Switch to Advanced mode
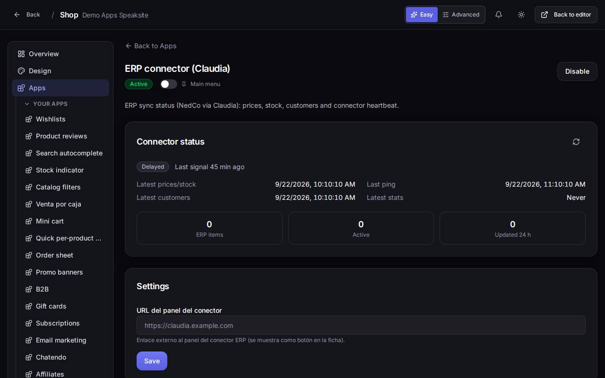The height and width of the screenshot is (378, 605). pyautogui.click(x=461, y=15)
